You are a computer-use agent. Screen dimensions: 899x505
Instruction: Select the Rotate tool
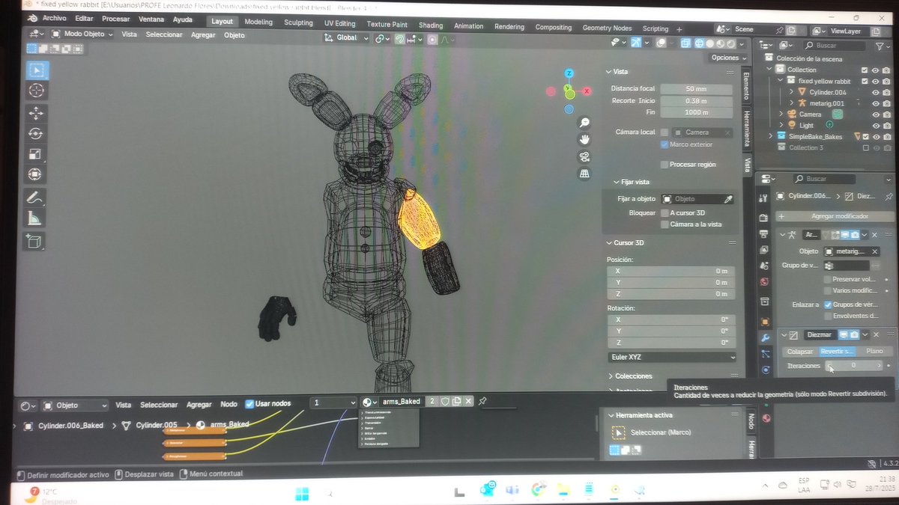click(36, 133)
